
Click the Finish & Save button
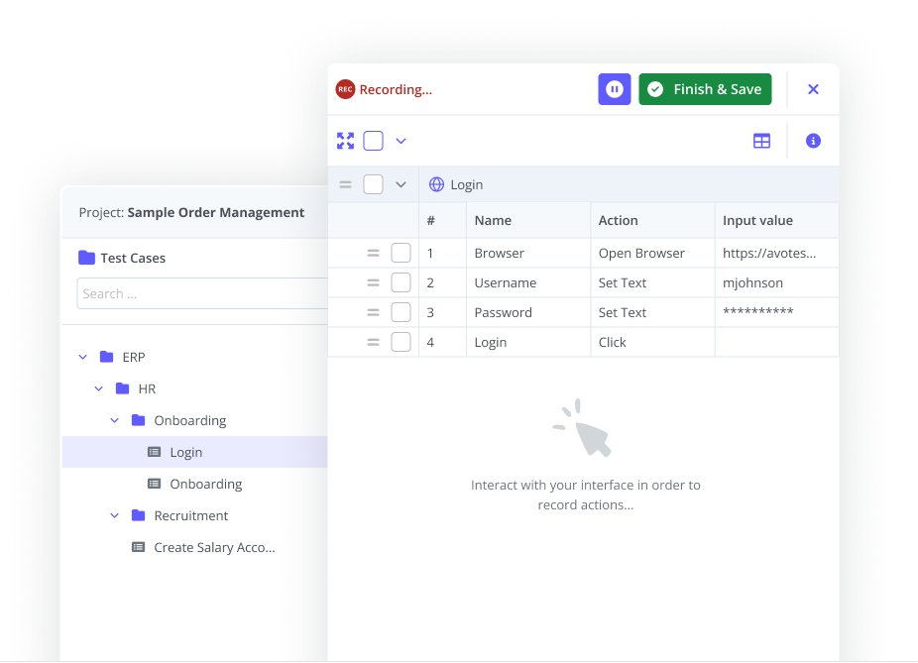(x=705, y=89)
